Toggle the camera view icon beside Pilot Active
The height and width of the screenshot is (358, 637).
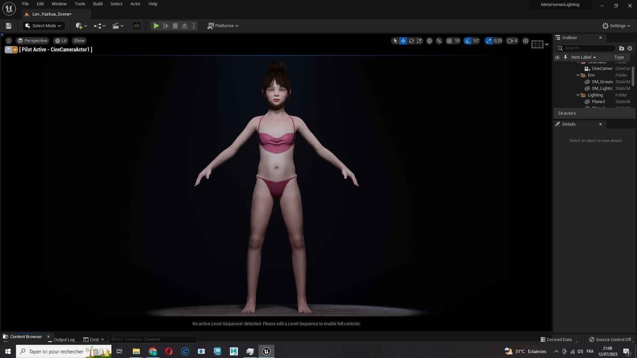point(15,50)
